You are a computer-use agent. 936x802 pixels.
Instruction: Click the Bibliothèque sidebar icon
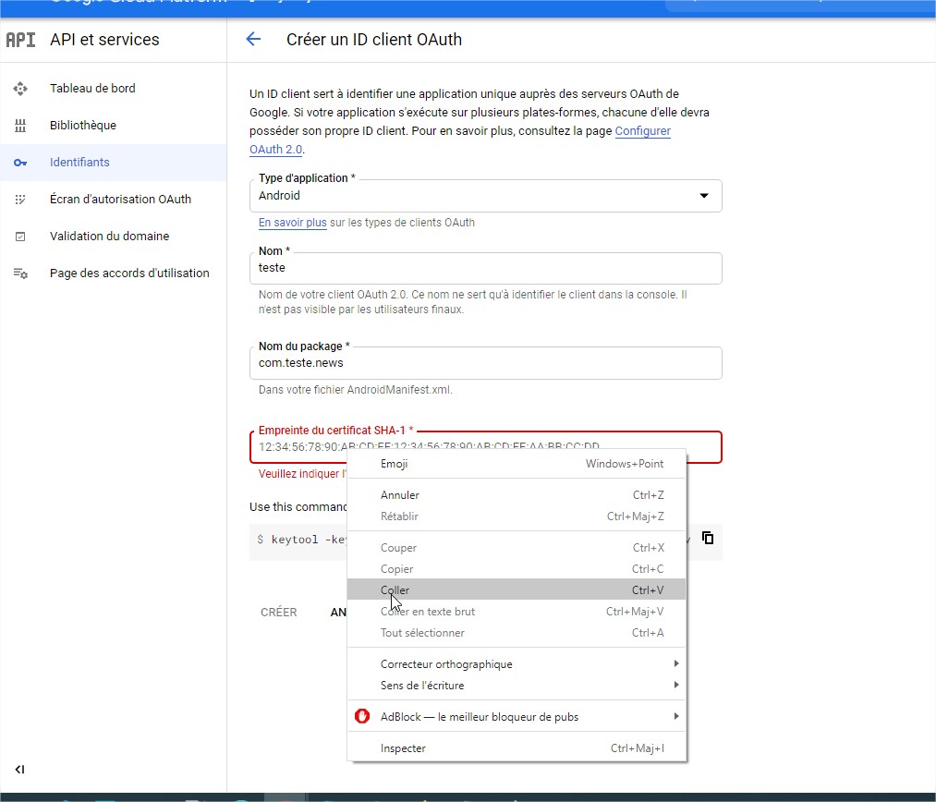click(x=20, y=126)
